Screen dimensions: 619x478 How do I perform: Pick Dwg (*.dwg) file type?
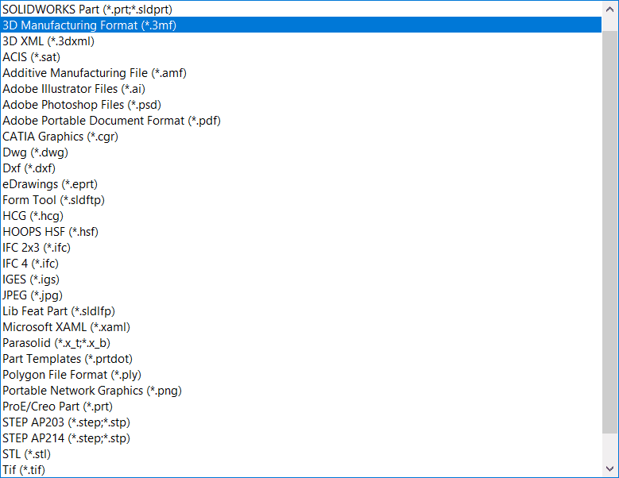pos(301,152)
